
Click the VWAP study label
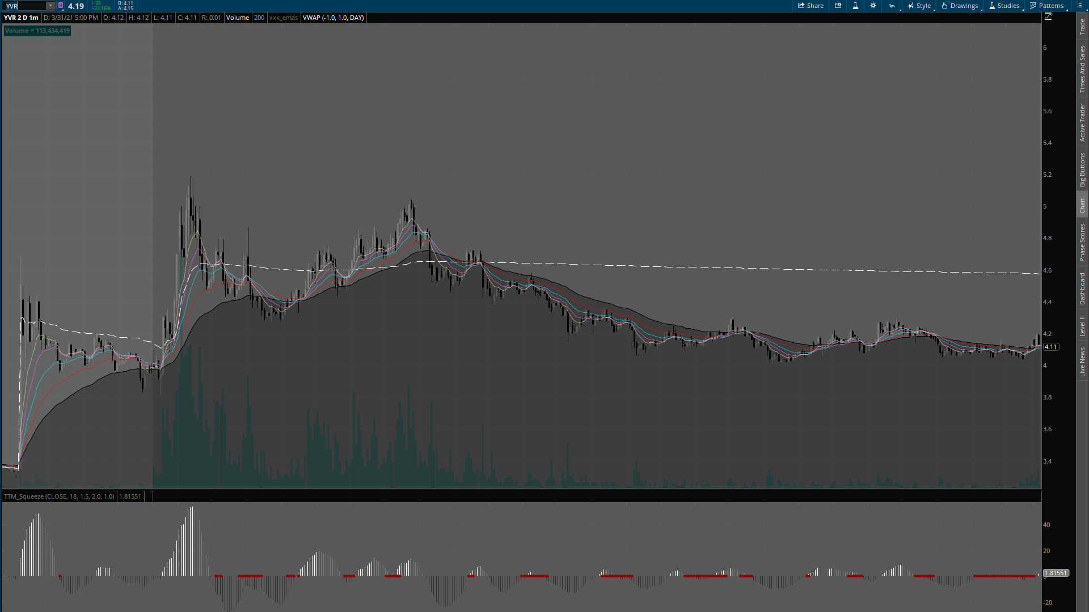pyautogui.click(x=333, y=18)
